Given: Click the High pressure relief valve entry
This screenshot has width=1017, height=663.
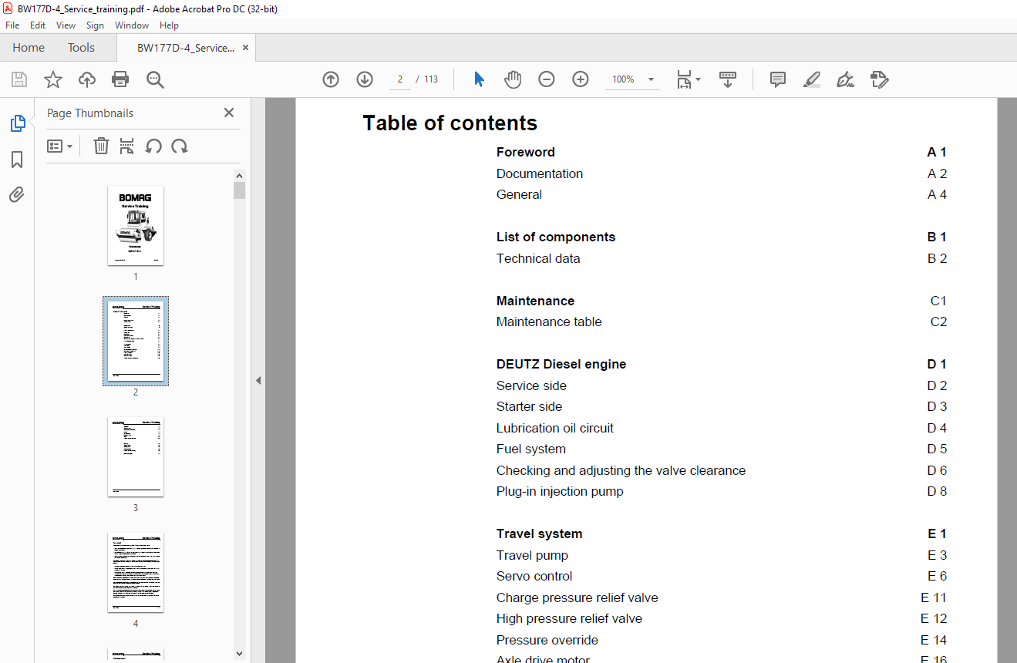Looking at the screenshot, I should click(x=569, y=619).
